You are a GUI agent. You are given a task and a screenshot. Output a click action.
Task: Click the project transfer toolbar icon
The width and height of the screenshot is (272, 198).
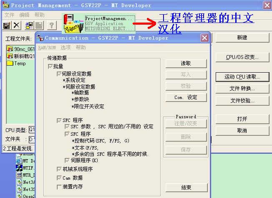(x=29, y=25)
